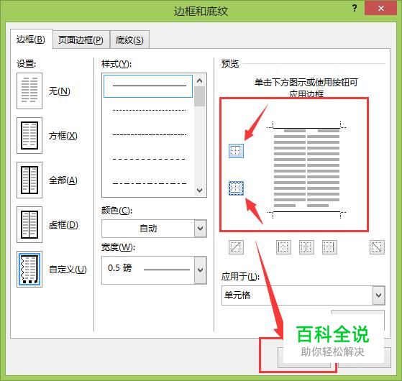This screenshot has height=381, width=402.
Task: Toggle the right border button
Action: click(x=329, y=247)
